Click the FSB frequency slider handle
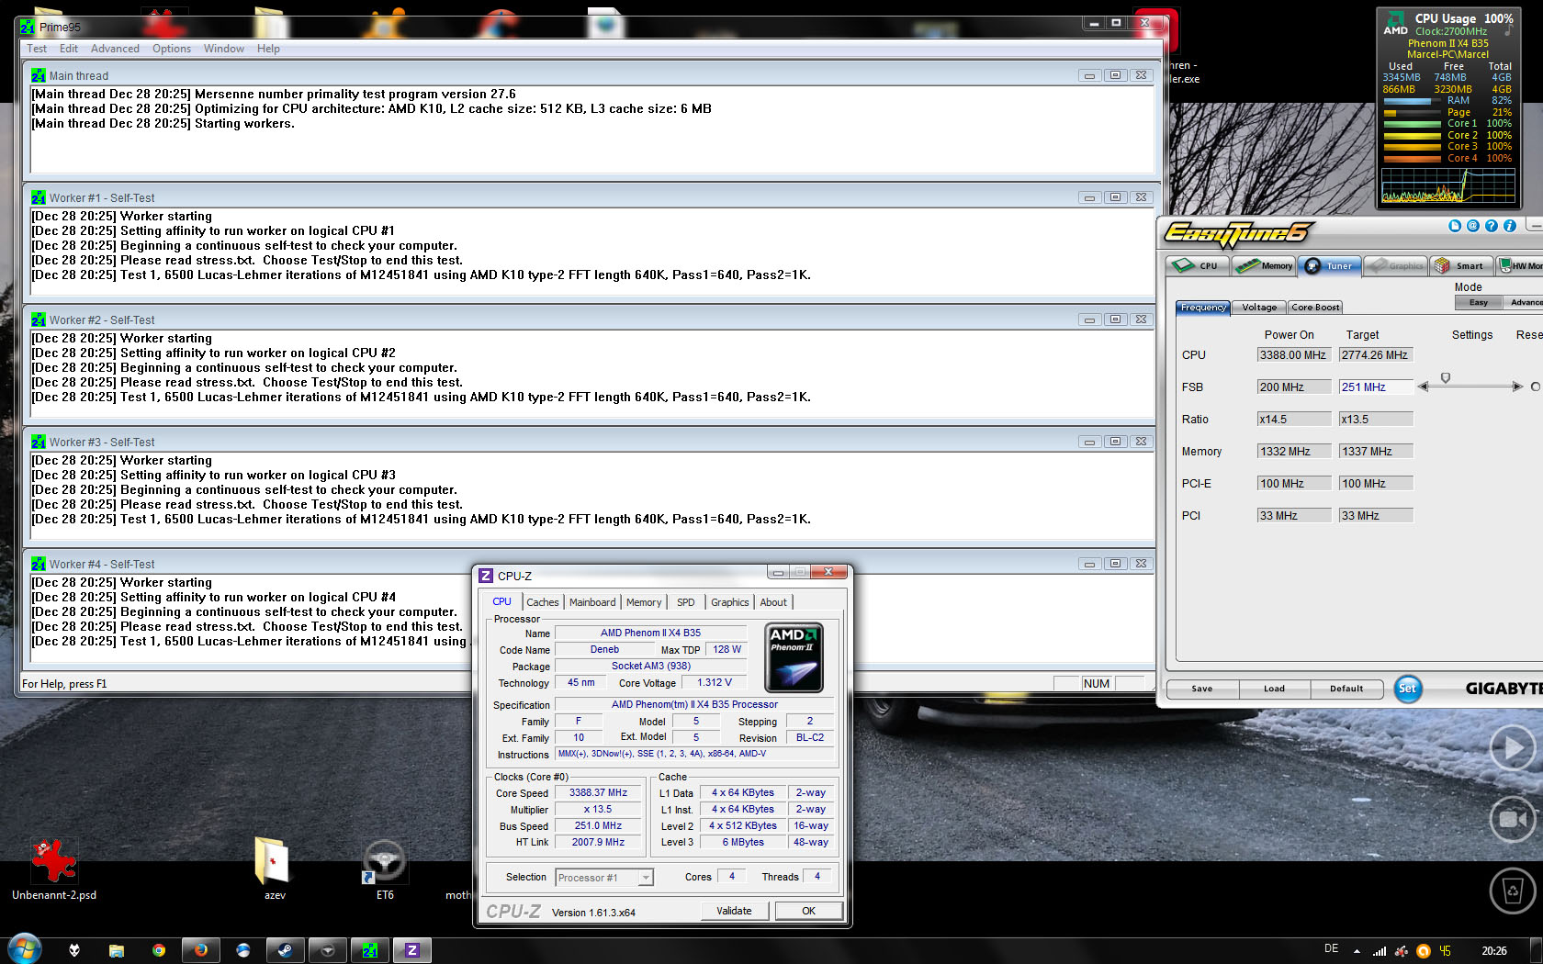 [x=1446, y=378]
